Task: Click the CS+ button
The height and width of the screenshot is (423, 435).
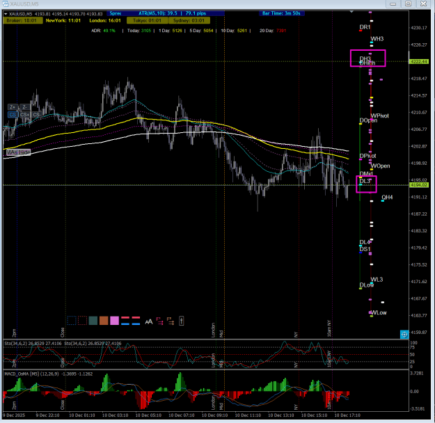Action: tap(24, 115)
